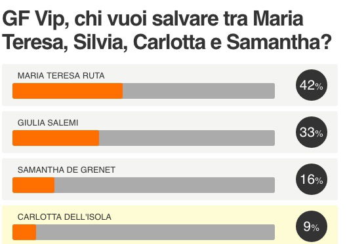Click orange fill of Carlotta Dell'Isola bar
The width and height of the screenshot is (347, 244).
tap(24, 232)
